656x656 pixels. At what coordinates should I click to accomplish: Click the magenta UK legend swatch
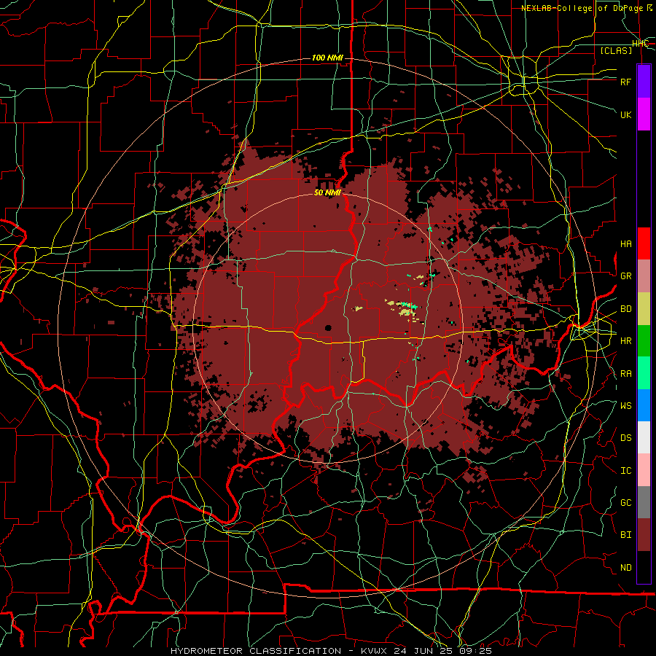point(644,114)
